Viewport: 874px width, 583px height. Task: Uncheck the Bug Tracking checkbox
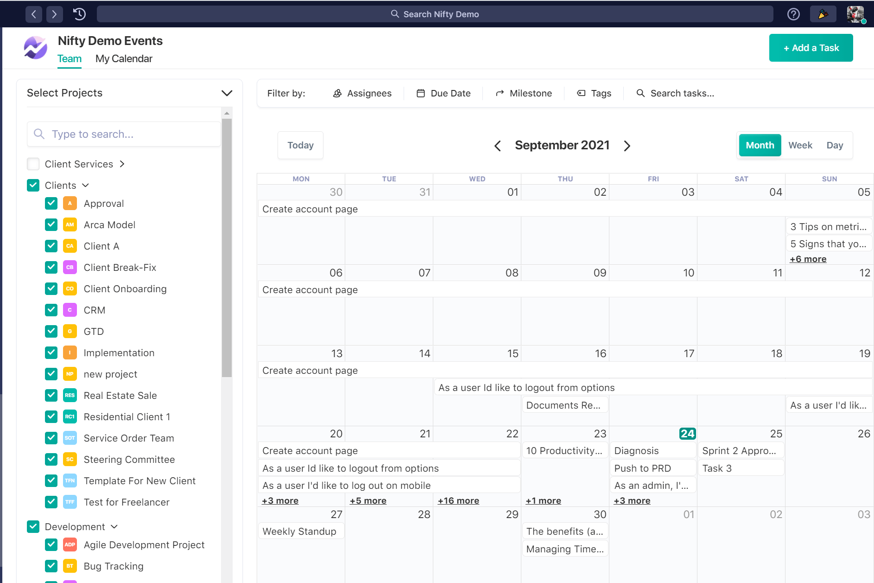[51, 566]
